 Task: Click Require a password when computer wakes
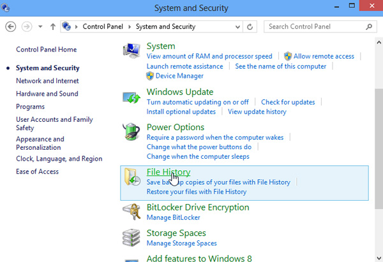(x=215, y=137)
